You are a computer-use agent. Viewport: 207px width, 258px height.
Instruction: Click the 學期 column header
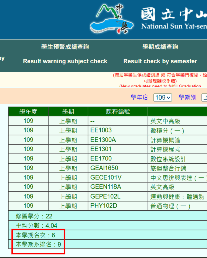[68, 112]
